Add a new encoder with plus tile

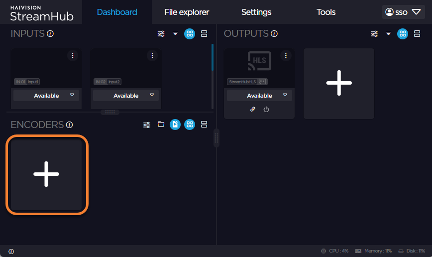point(46,174)
